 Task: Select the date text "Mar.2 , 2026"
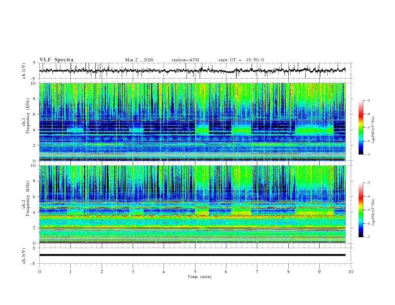point(139,60)
